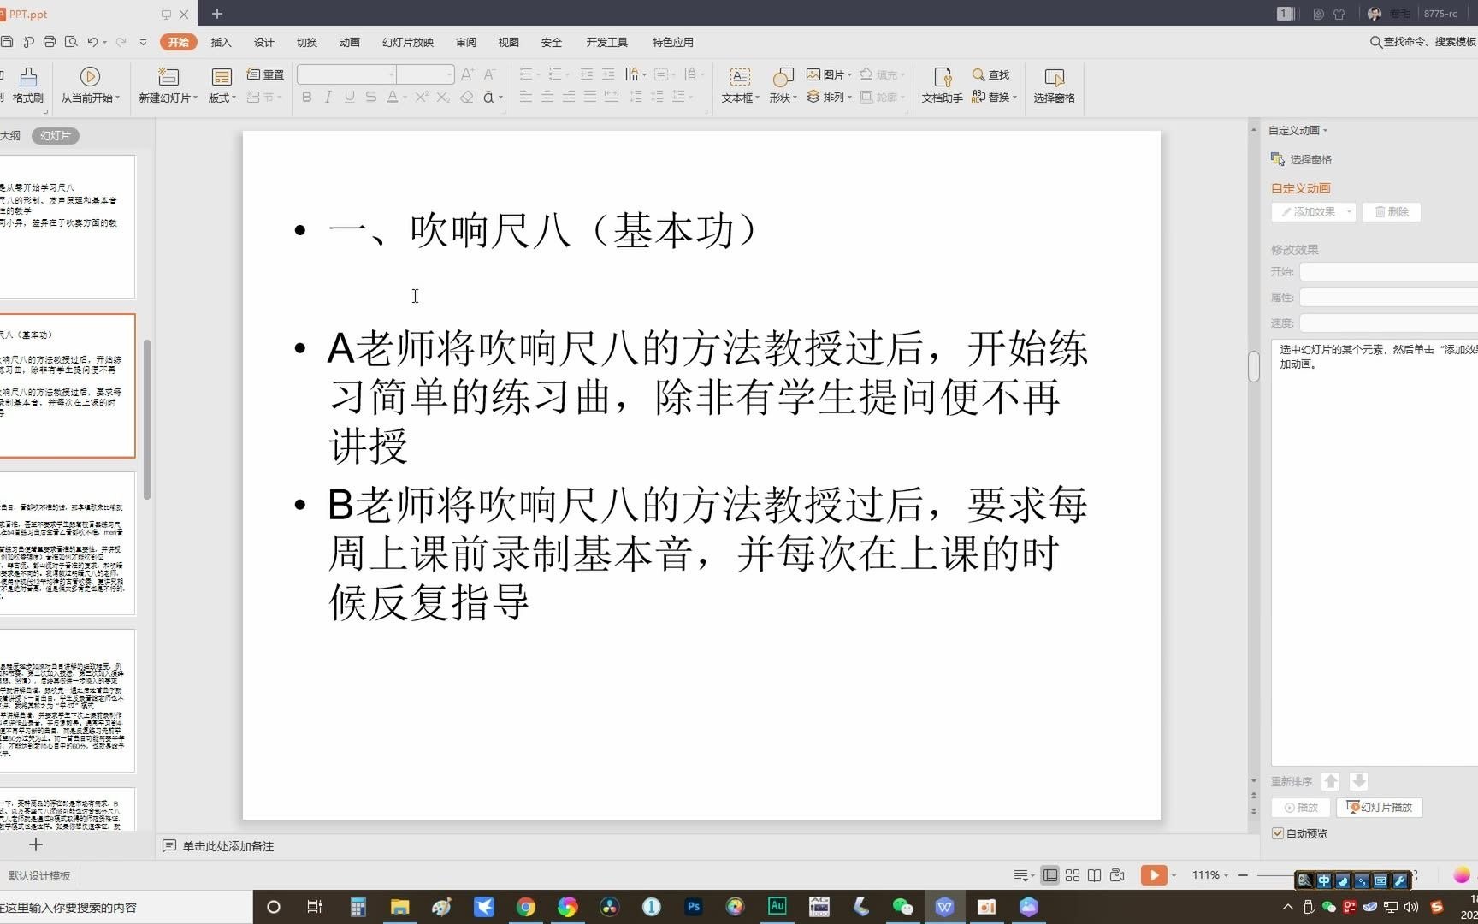Expand the quick access toolbar customize arrow

(x=143, y=42)
